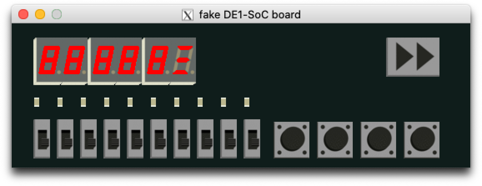482x186 pixels.
Task: Flip the ninth slide switch from left
Action: (x=228, y=138)
